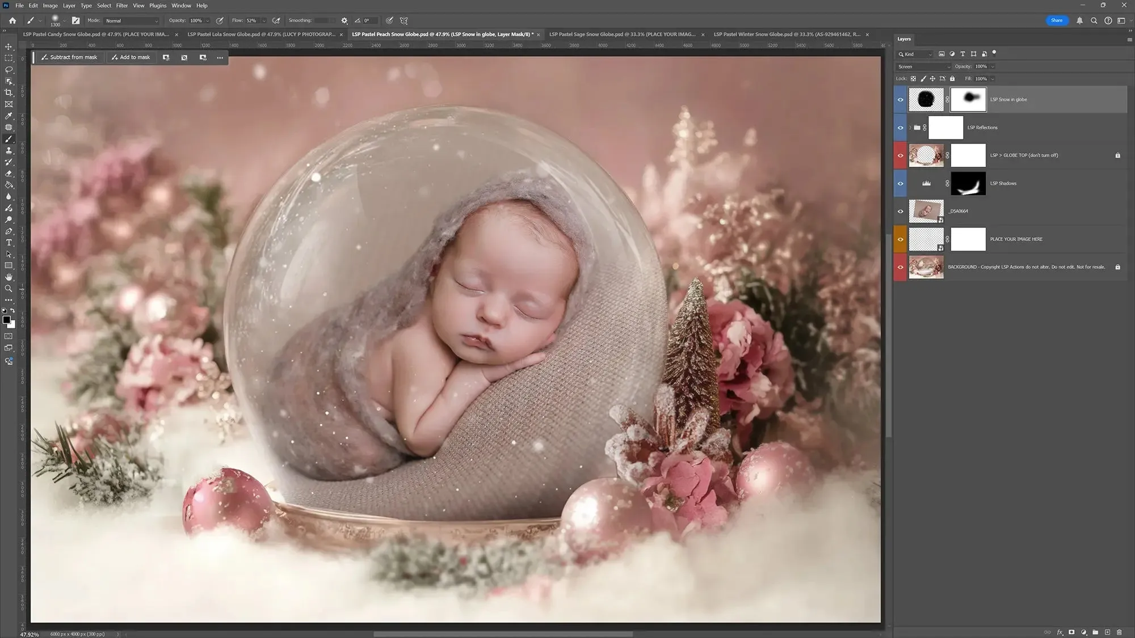Image resolution: width=1135 pixels, height=638 pixels.
Task: Hide the LSP Shadows layer
Action: [900, 183]
